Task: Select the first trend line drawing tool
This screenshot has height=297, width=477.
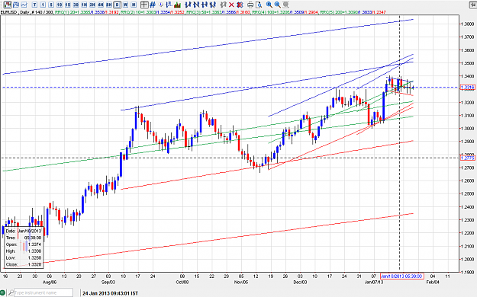Action: click(x=188, y=5)
